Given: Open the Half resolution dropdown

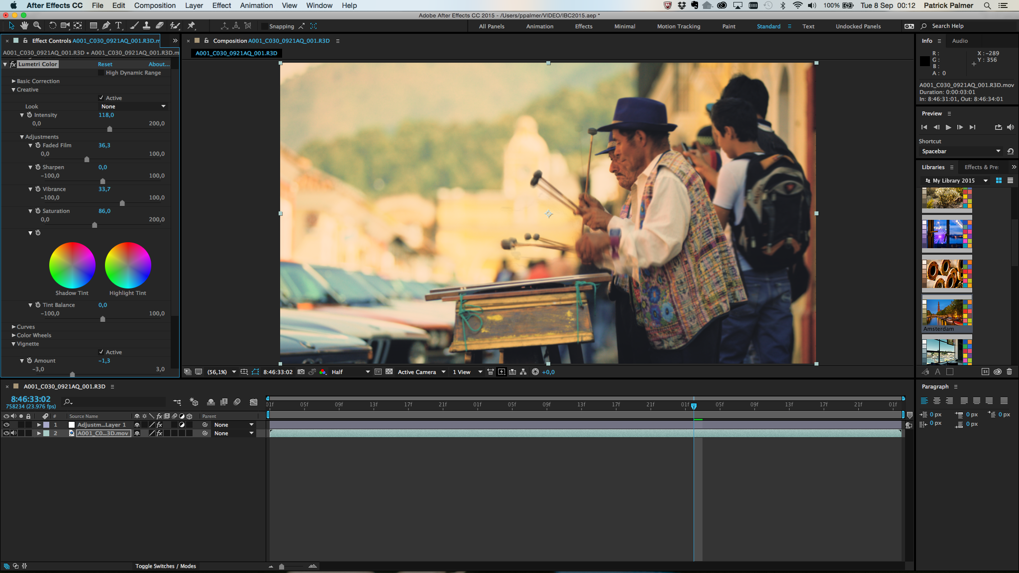Looking at the screenshot, I should (350, 372).
